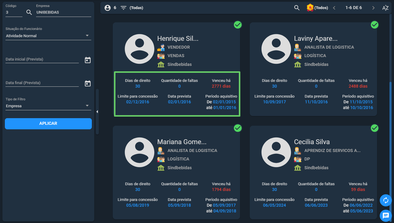Click Laviny's avatar placeholder

[x=276, y=49]
